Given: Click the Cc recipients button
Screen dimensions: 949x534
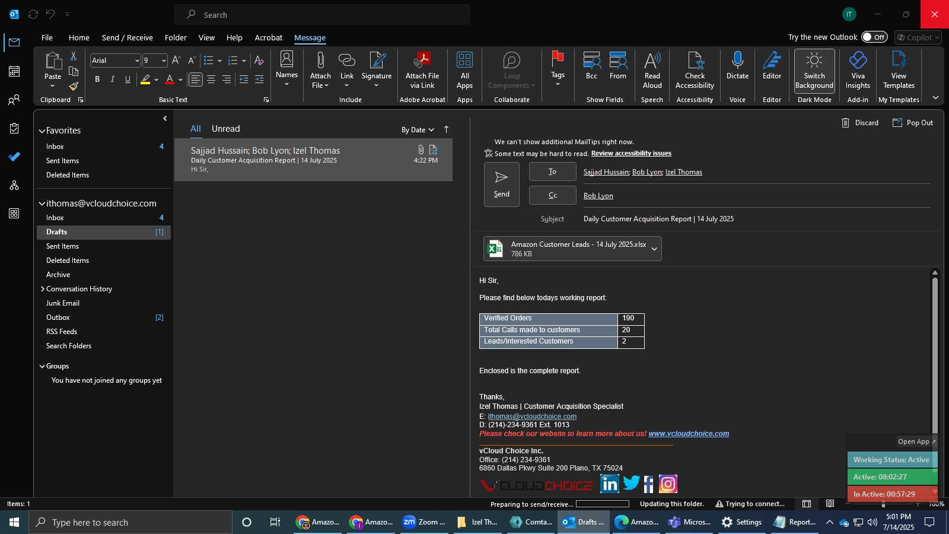Looking at the screenshot, I should 553,195.
